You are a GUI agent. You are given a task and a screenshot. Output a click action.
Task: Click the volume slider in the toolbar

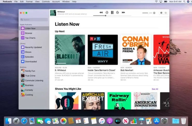tap(147, 13)
